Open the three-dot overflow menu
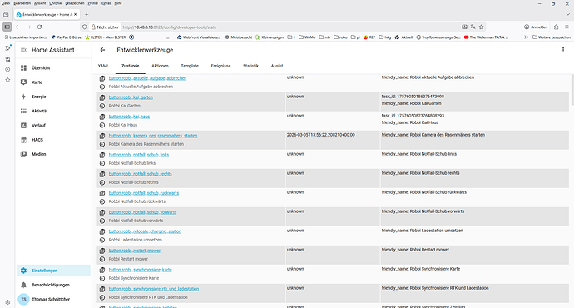 click(x=563, y=50)
